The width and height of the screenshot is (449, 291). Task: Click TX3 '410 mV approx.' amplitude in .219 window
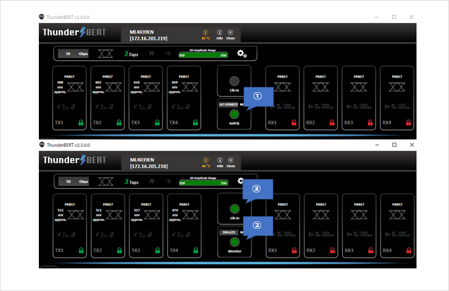pyautogui.click(x=136, y=87)
